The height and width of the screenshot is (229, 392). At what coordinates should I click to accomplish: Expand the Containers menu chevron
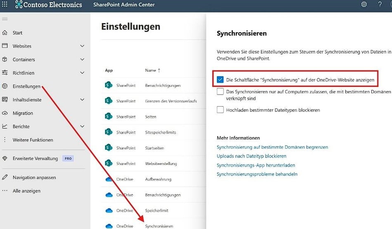[x=82, y=59]
